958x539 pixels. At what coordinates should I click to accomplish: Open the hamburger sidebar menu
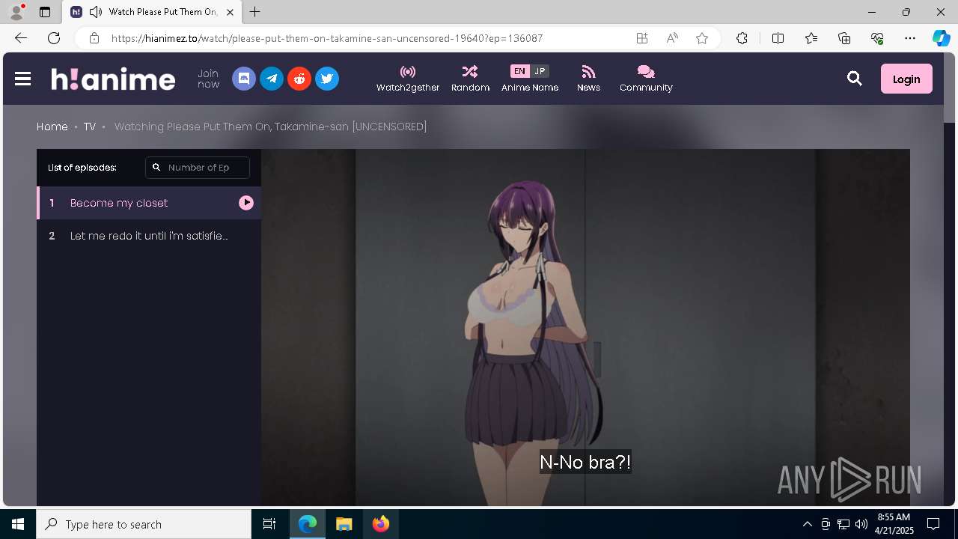click(x=22, y=79)
